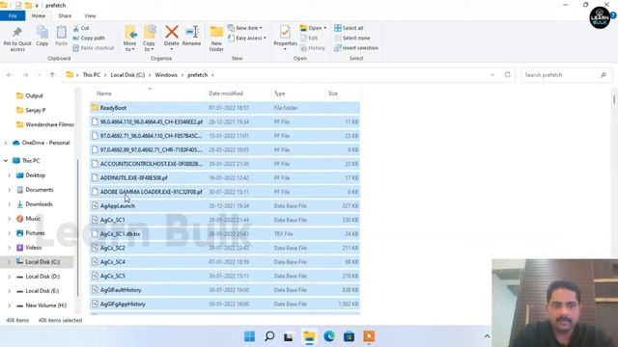Switch to the View ribbon tab
Image resolution: width=618 pixels, height=347 pixels.
90,15
